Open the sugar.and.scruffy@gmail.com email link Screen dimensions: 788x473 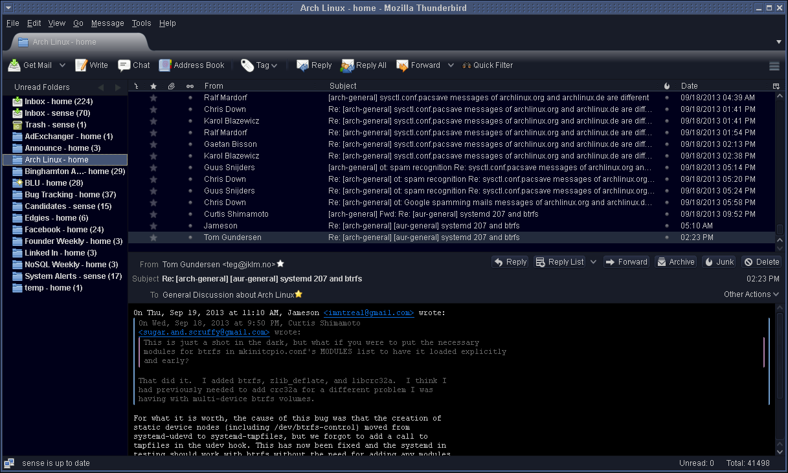click(x=204, y=333)
